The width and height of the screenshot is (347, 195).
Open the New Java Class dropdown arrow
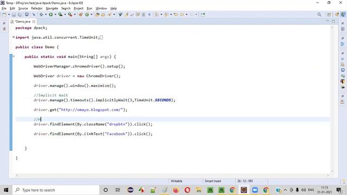pyautogui.click(x=92, y=15)
